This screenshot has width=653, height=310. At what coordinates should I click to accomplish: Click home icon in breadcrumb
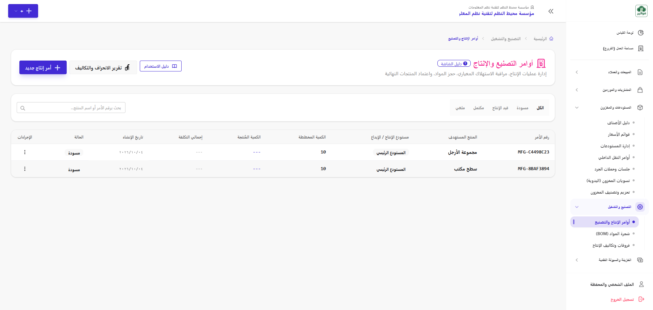pos(551,39)
